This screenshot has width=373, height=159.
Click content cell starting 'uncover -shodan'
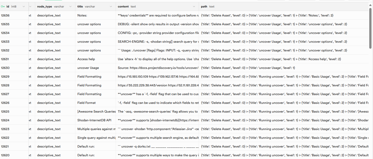[x=157, y=129]
